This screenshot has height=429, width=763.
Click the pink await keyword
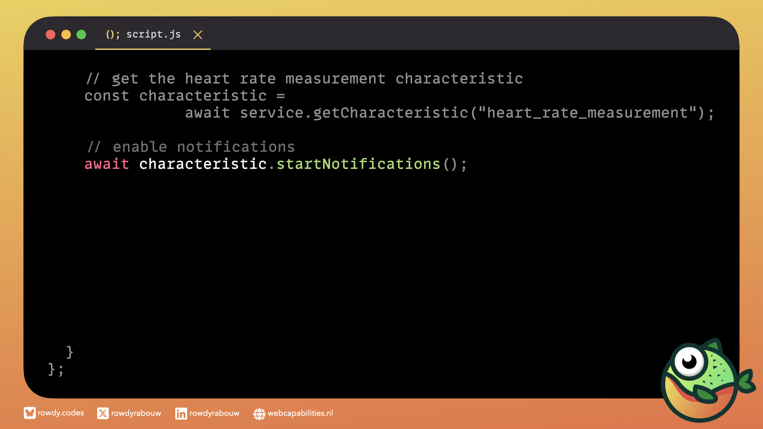click(107, 164)
